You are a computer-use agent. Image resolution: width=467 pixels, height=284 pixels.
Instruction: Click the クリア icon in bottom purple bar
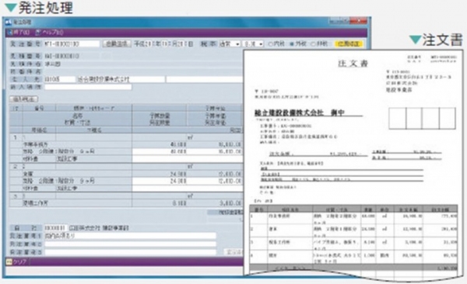[x=9, y=261]
